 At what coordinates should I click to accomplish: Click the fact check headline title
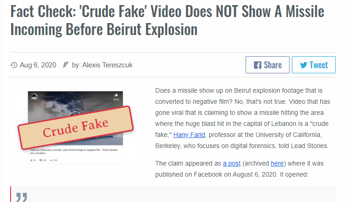click(x=167, y=20)
